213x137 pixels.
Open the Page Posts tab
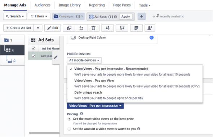click(x=122, y=5)
